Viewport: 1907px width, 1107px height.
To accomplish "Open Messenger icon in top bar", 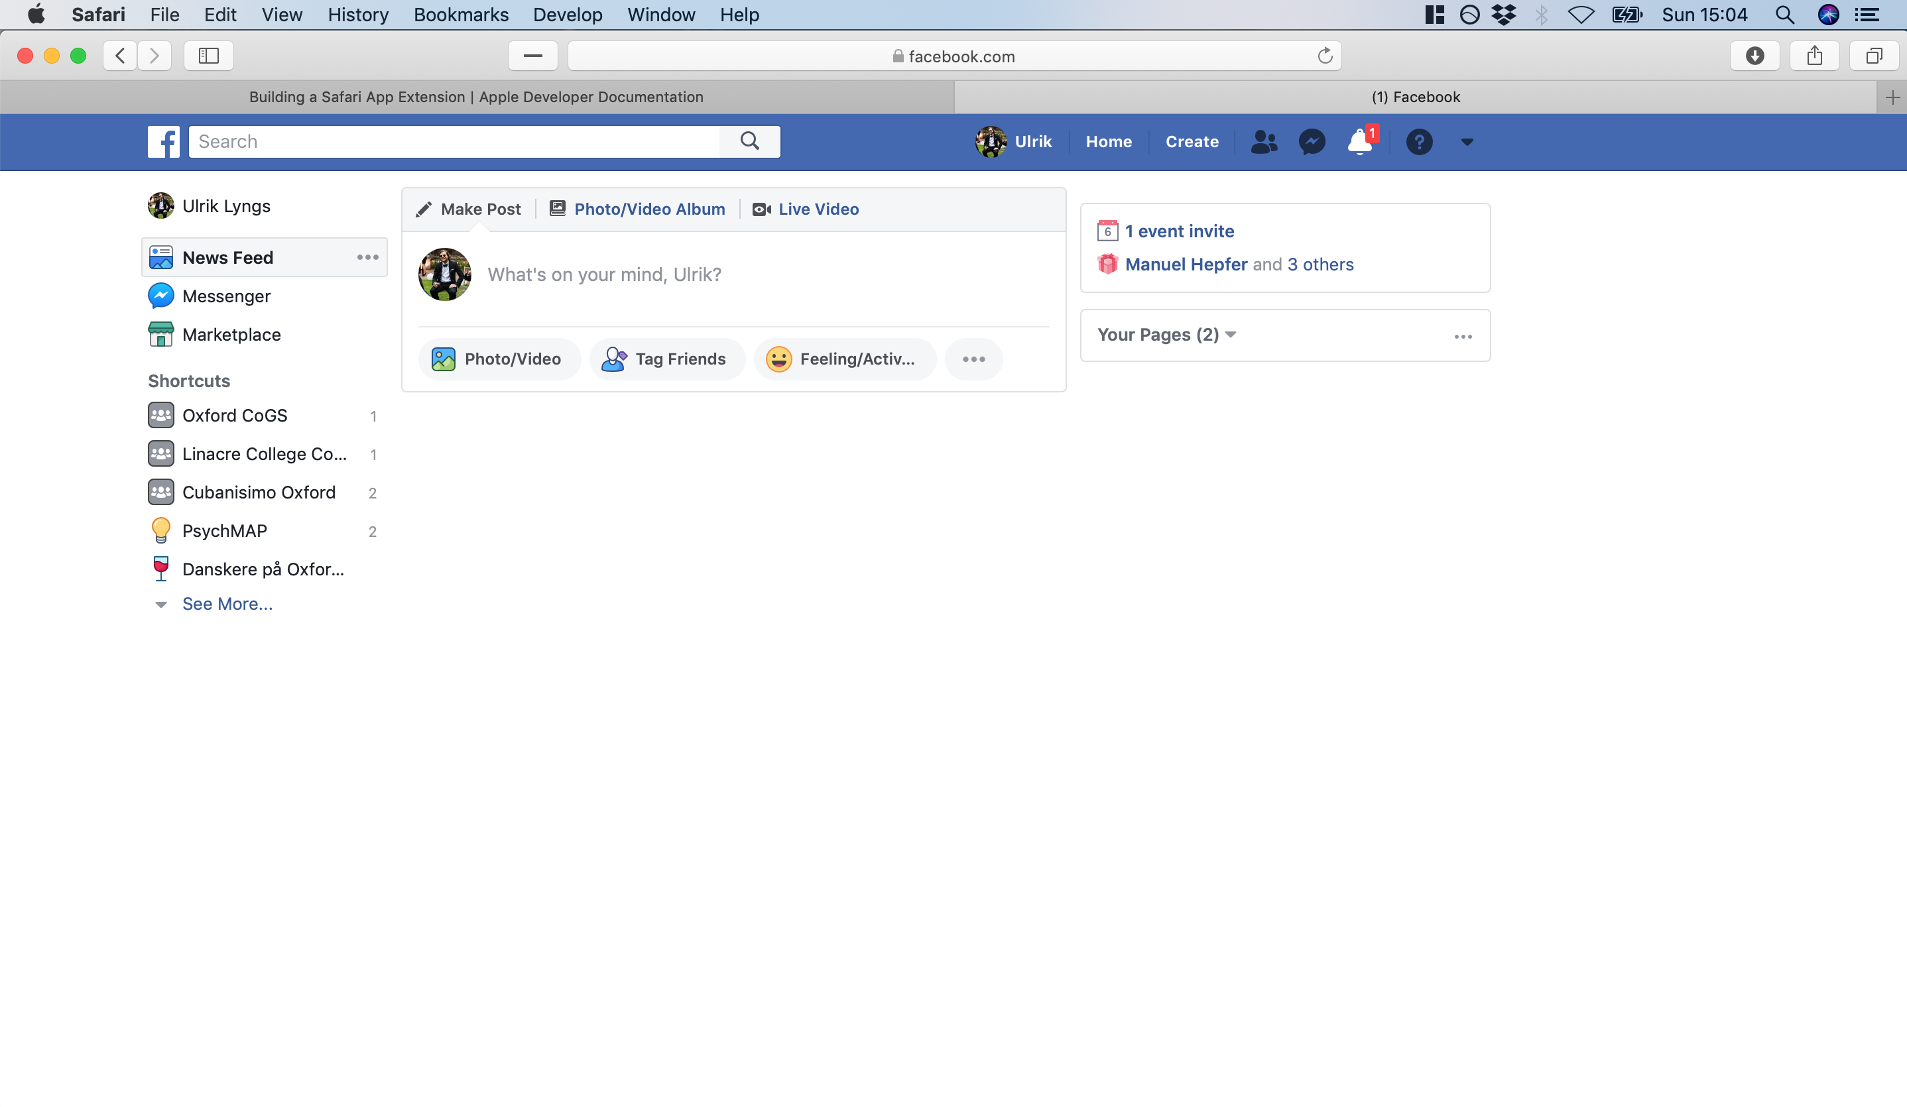I will point(1312,141).
